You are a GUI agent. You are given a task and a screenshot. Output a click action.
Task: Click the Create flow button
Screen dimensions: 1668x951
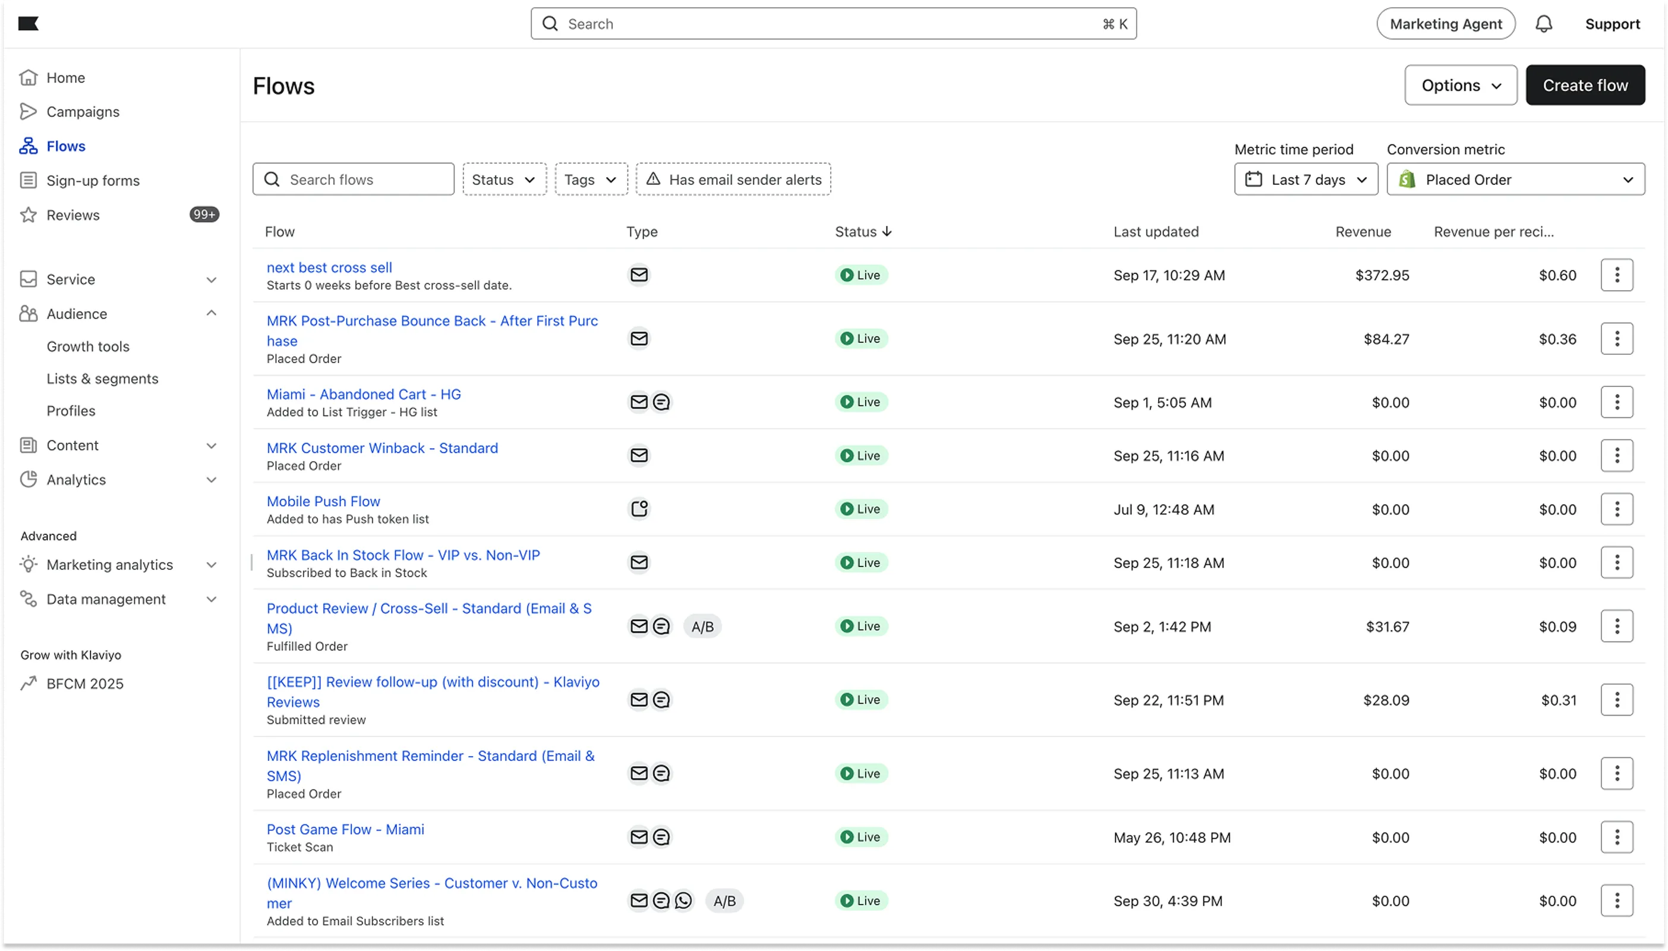(x=1584, y=85)
